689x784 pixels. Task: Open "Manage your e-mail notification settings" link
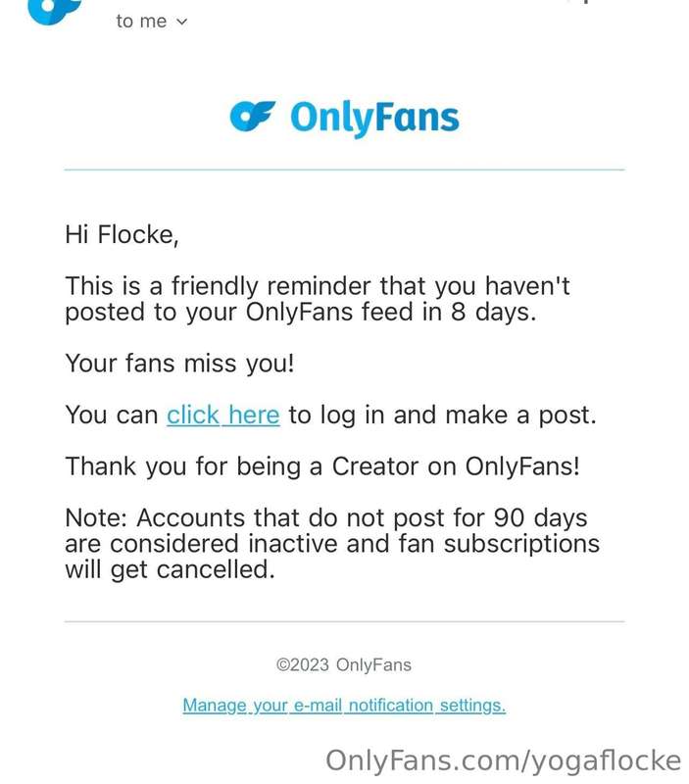pyautogui.click(x=344, y=705)
